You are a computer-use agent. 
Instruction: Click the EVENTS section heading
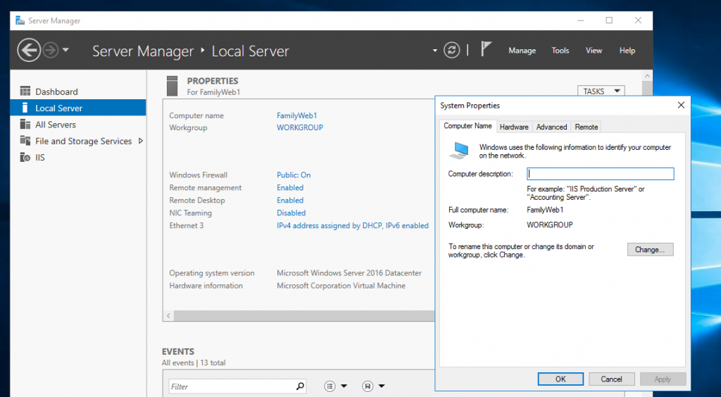click(178, 351)
